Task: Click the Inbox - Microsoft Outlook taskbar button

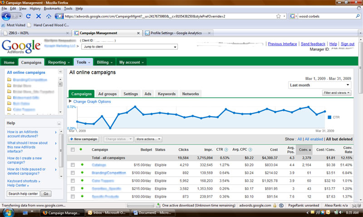Action: 108,212
